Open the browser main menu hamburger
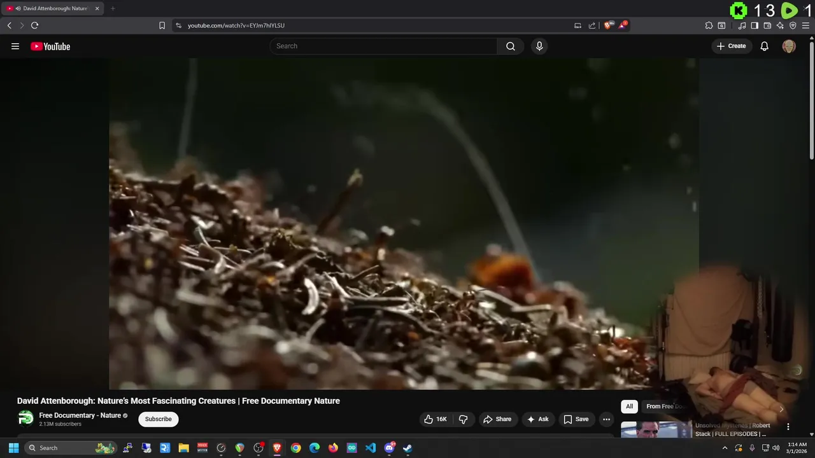815x458 pixels. [805, 25]
